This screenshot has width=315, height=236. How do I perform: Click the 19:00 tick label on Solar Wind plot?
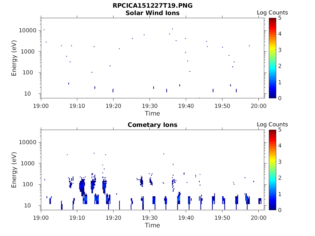pos(41,106)
